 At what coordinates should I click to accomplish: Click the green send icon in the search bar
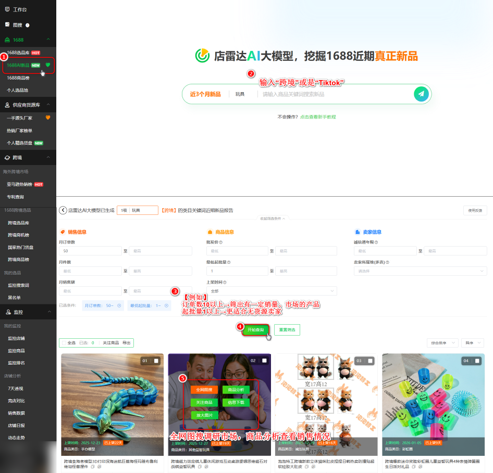421,94
